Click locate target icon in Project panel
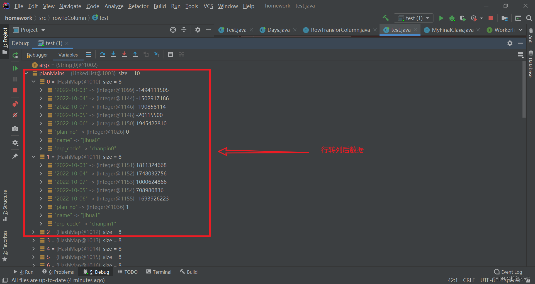Viewport: 535px width, 284px height. 173,30
